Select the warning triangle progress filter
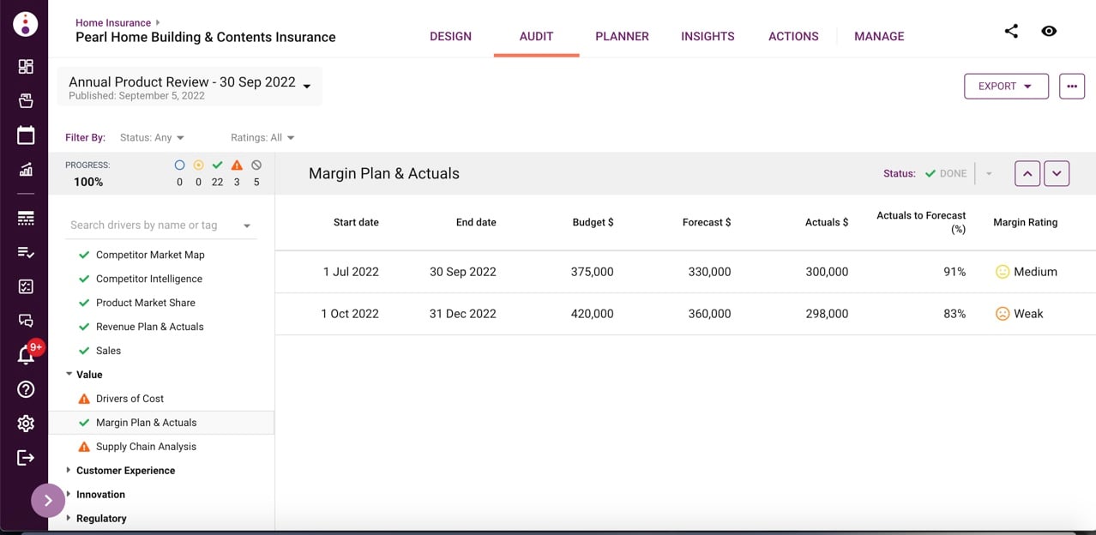 point(237,165)
